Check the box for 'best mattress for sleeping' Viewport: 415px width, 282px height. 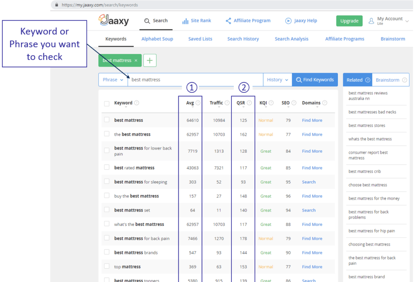107,182
